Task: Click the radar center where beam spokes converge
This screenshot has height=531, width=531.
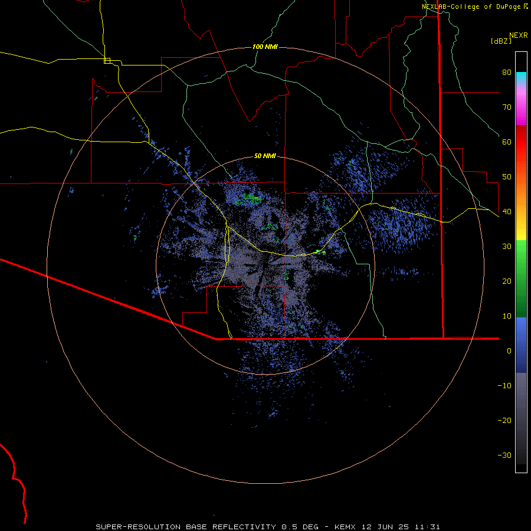Action: click(x=265, y=265)
